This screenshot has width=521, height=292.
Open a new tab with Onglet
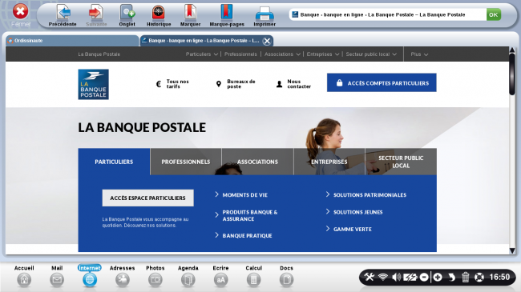[x=127, y=15]
